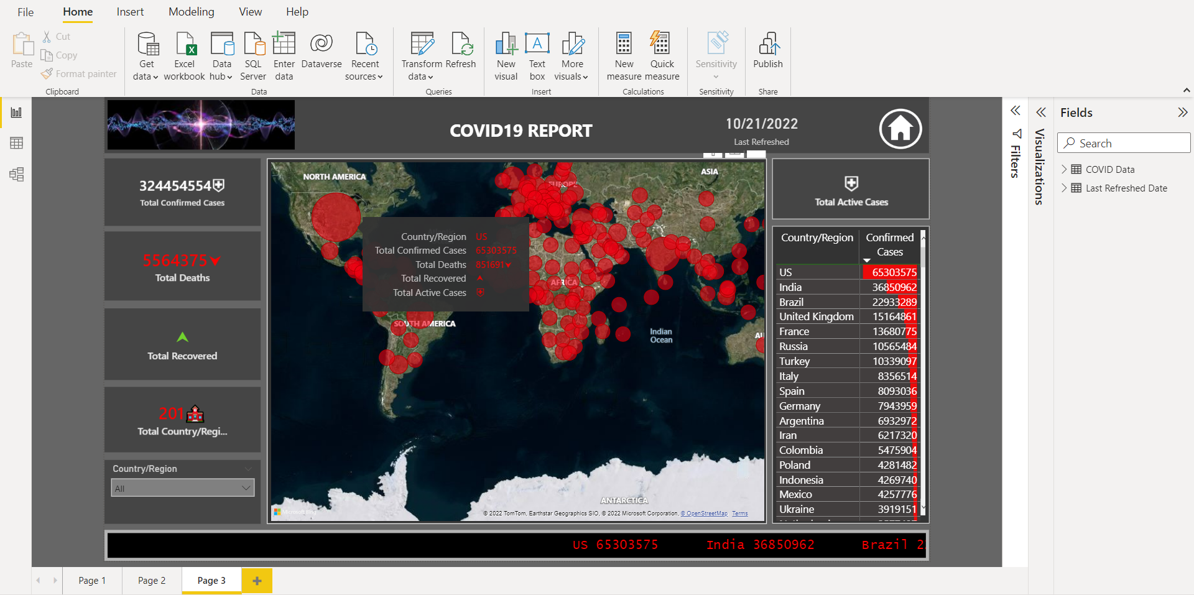Switch to Report view in sidebar
The width and height of the screenshot is (1194, 595).
(x=16, y=113)
